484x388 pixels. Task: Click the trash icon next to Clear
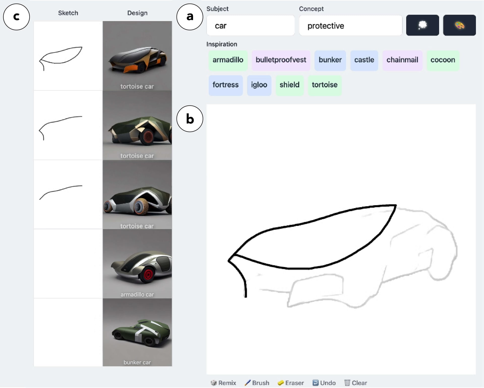(347, 383)
